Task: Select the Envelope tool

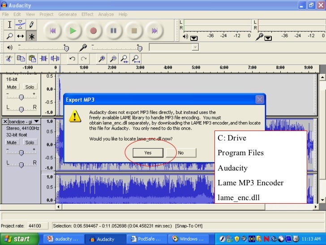Action: click(21, 25)
